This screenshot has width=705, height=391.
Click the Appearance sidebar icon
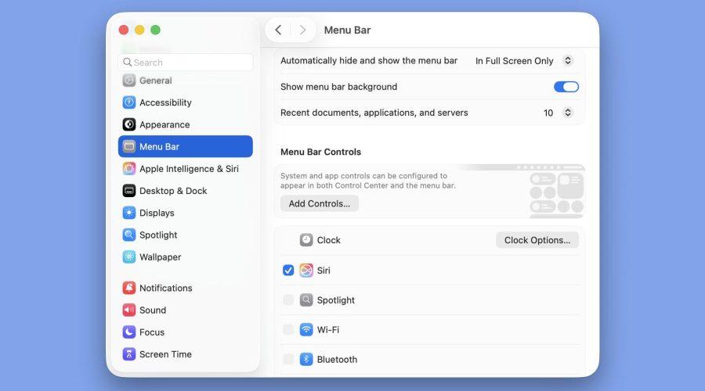pyautogui.click(x=129, y=124)
